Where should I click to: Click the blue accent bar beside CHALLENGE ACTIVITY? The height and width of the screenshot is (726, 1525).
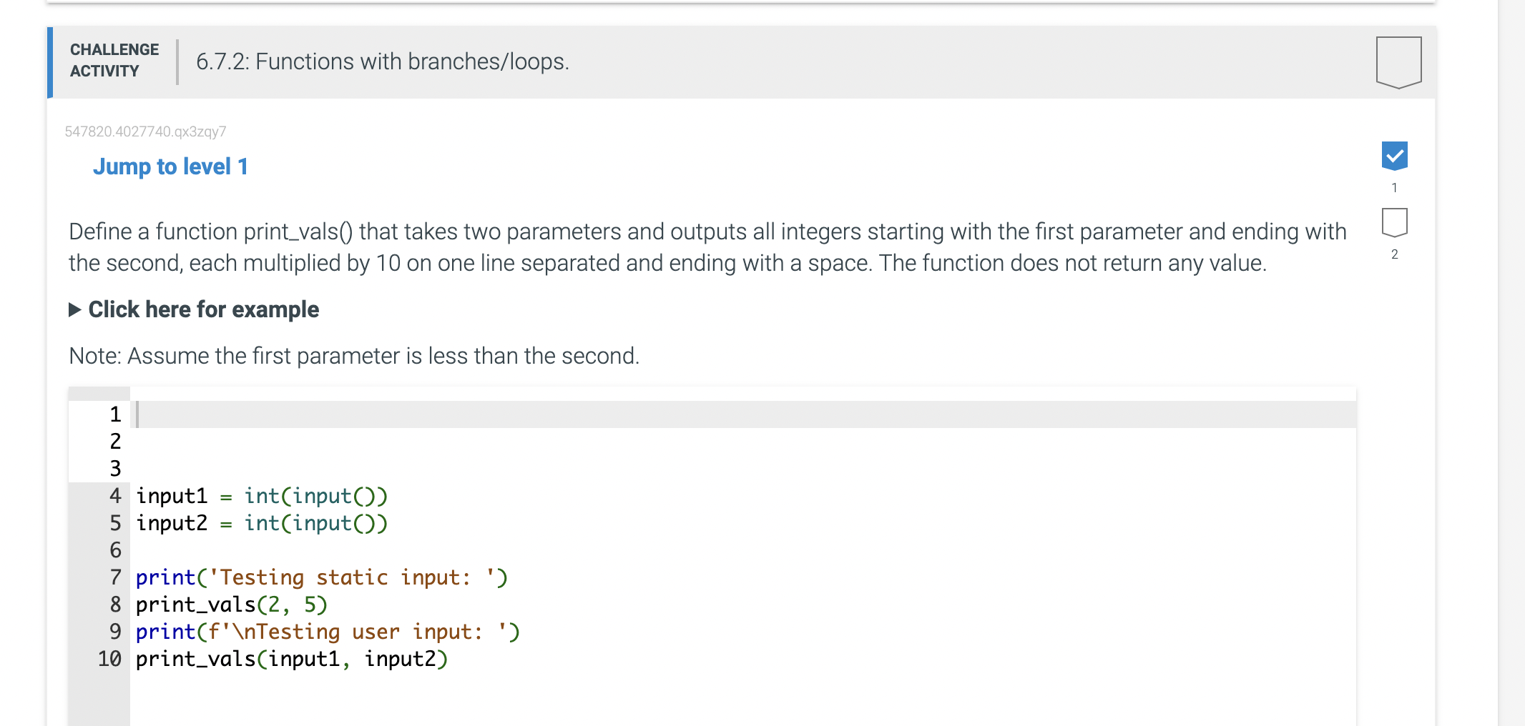tap(49, 64)
